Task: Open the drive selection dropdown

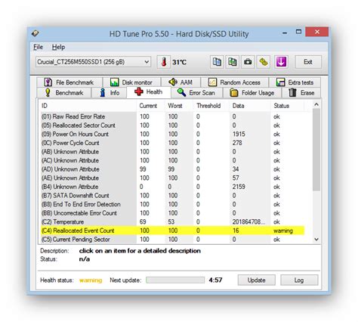Action: click(94, 62)
